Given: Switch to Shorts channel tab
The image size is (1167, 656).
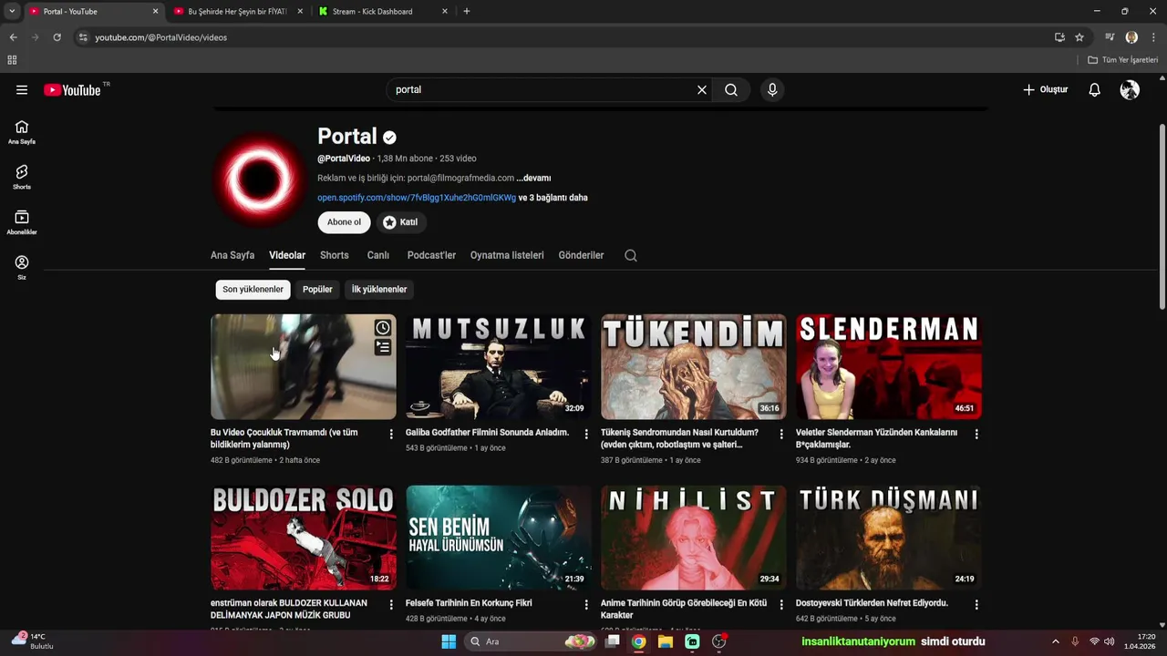Looking at the screenshot, I should point(335,255).
